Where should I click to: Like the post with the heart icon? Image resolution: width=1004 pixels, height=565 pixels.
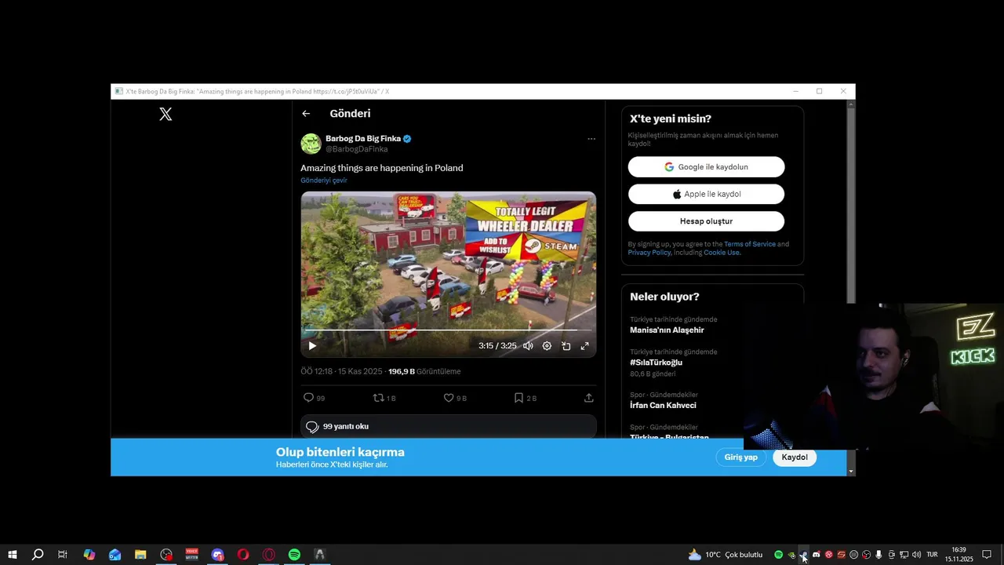(x=449, y=398)
